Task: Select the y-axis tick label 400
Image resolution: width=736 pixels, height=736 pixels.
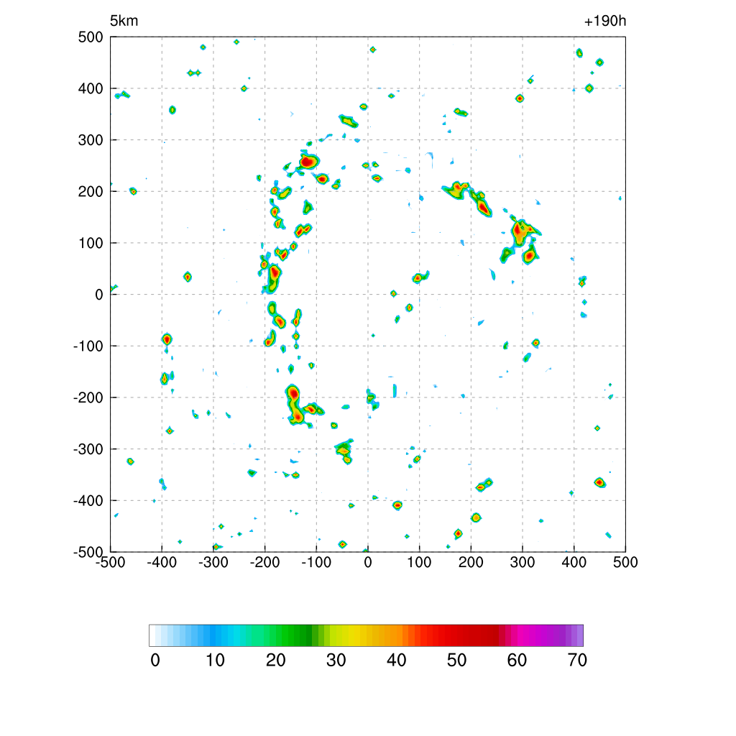Action: click(x=91, y=88)
